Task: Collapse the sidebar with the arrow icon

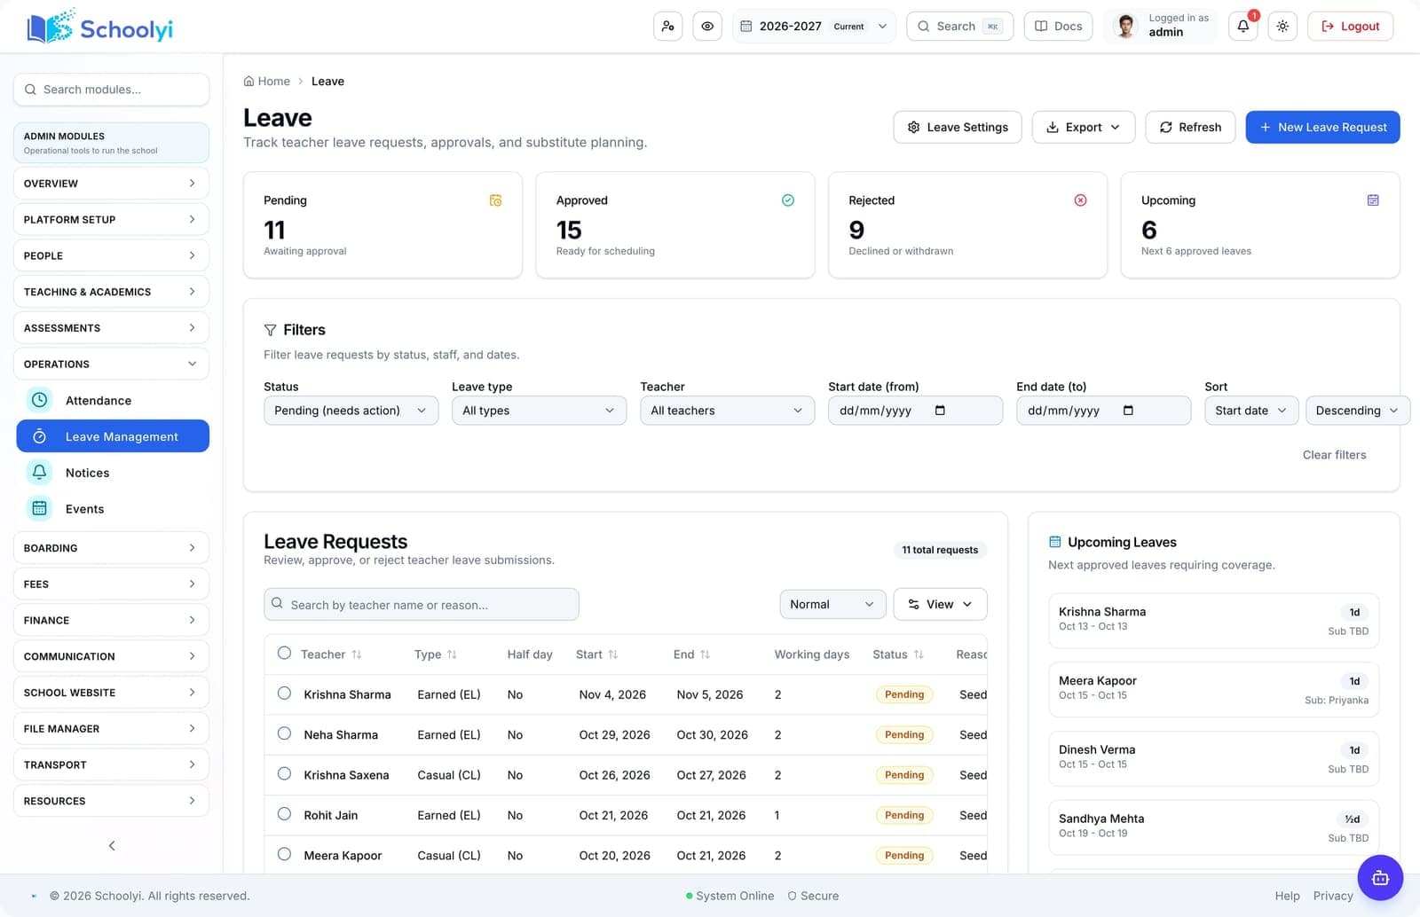Action: 112,845
